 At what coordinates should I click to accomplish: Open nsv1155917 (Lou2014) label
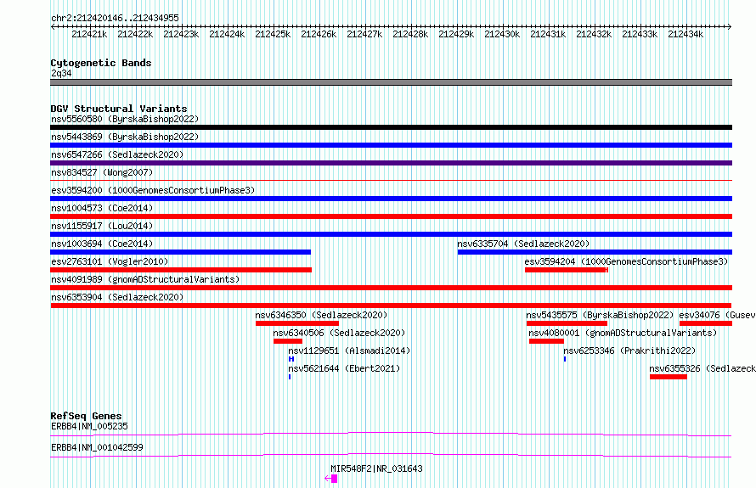(102, 226)
